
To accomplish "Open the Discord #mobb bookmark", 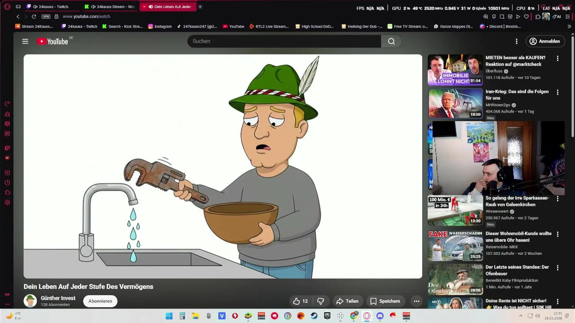I will pyautogui.click(x=500, y=26).
